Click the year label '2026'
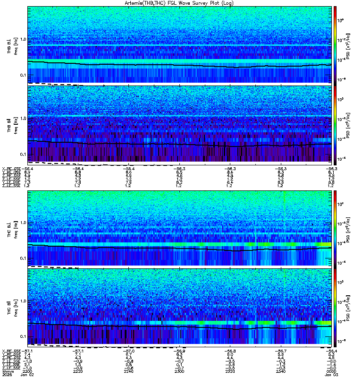 pyautogui.click(x=7, y=375)
